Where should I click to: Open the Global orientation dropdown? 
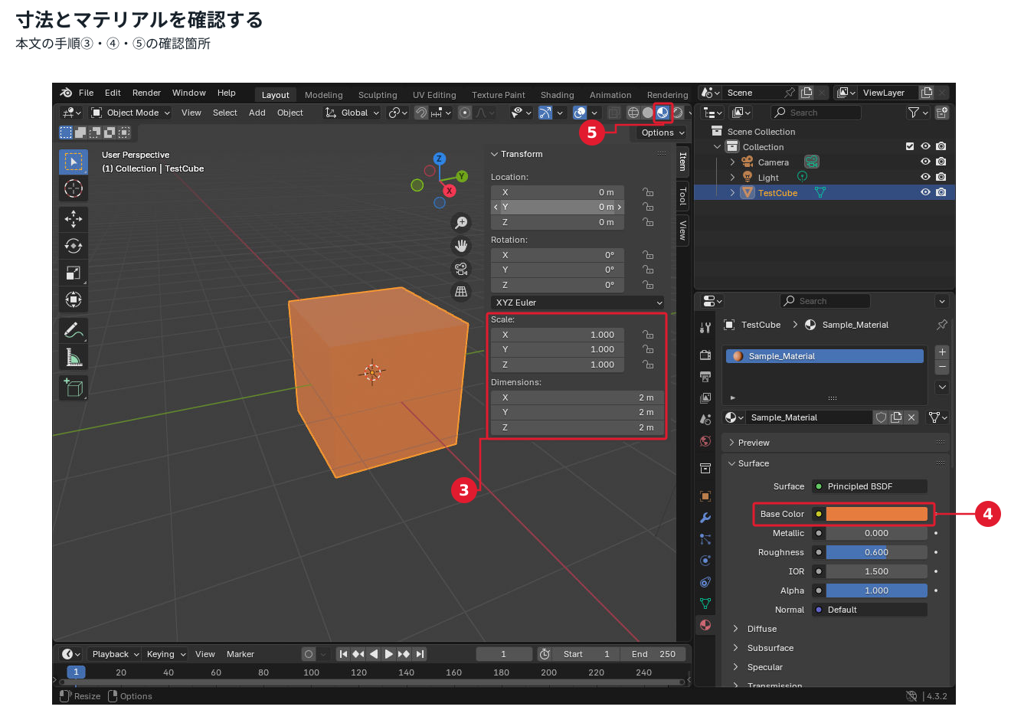(x=352, y=113)
